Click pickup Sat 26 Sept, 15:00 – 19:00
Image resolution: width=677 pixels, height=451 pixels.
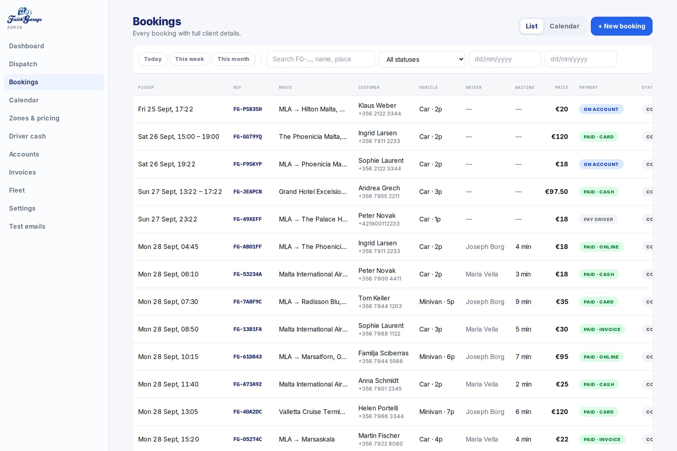(x=179, y=137)
